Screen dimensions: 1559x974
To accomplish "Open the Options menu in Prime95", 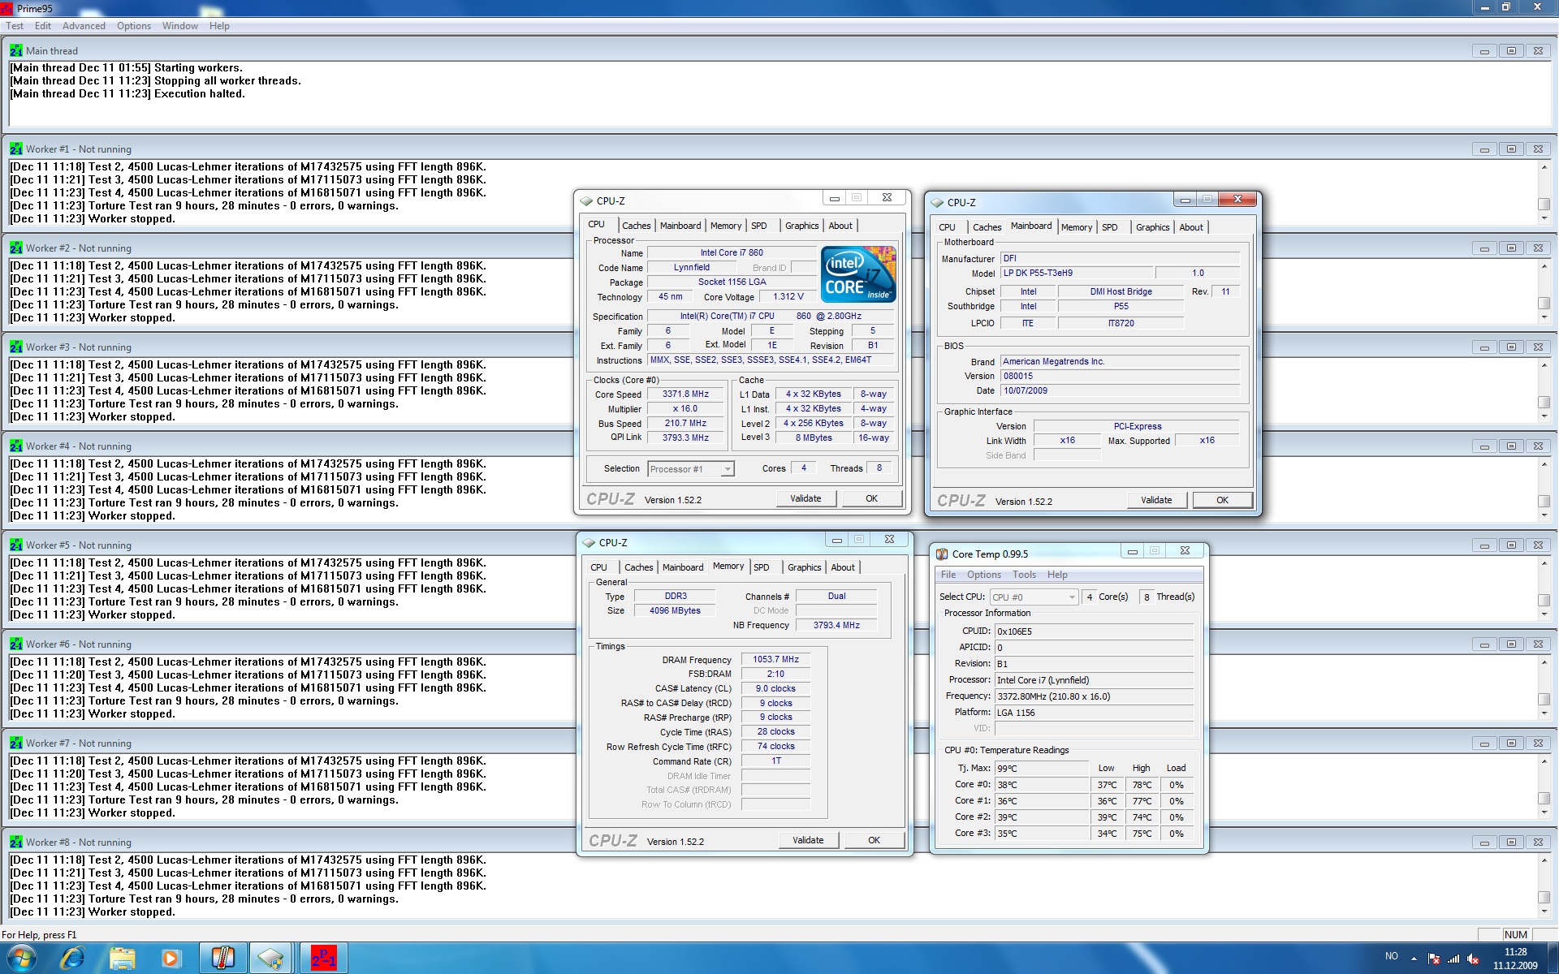I will pos(134,26).
